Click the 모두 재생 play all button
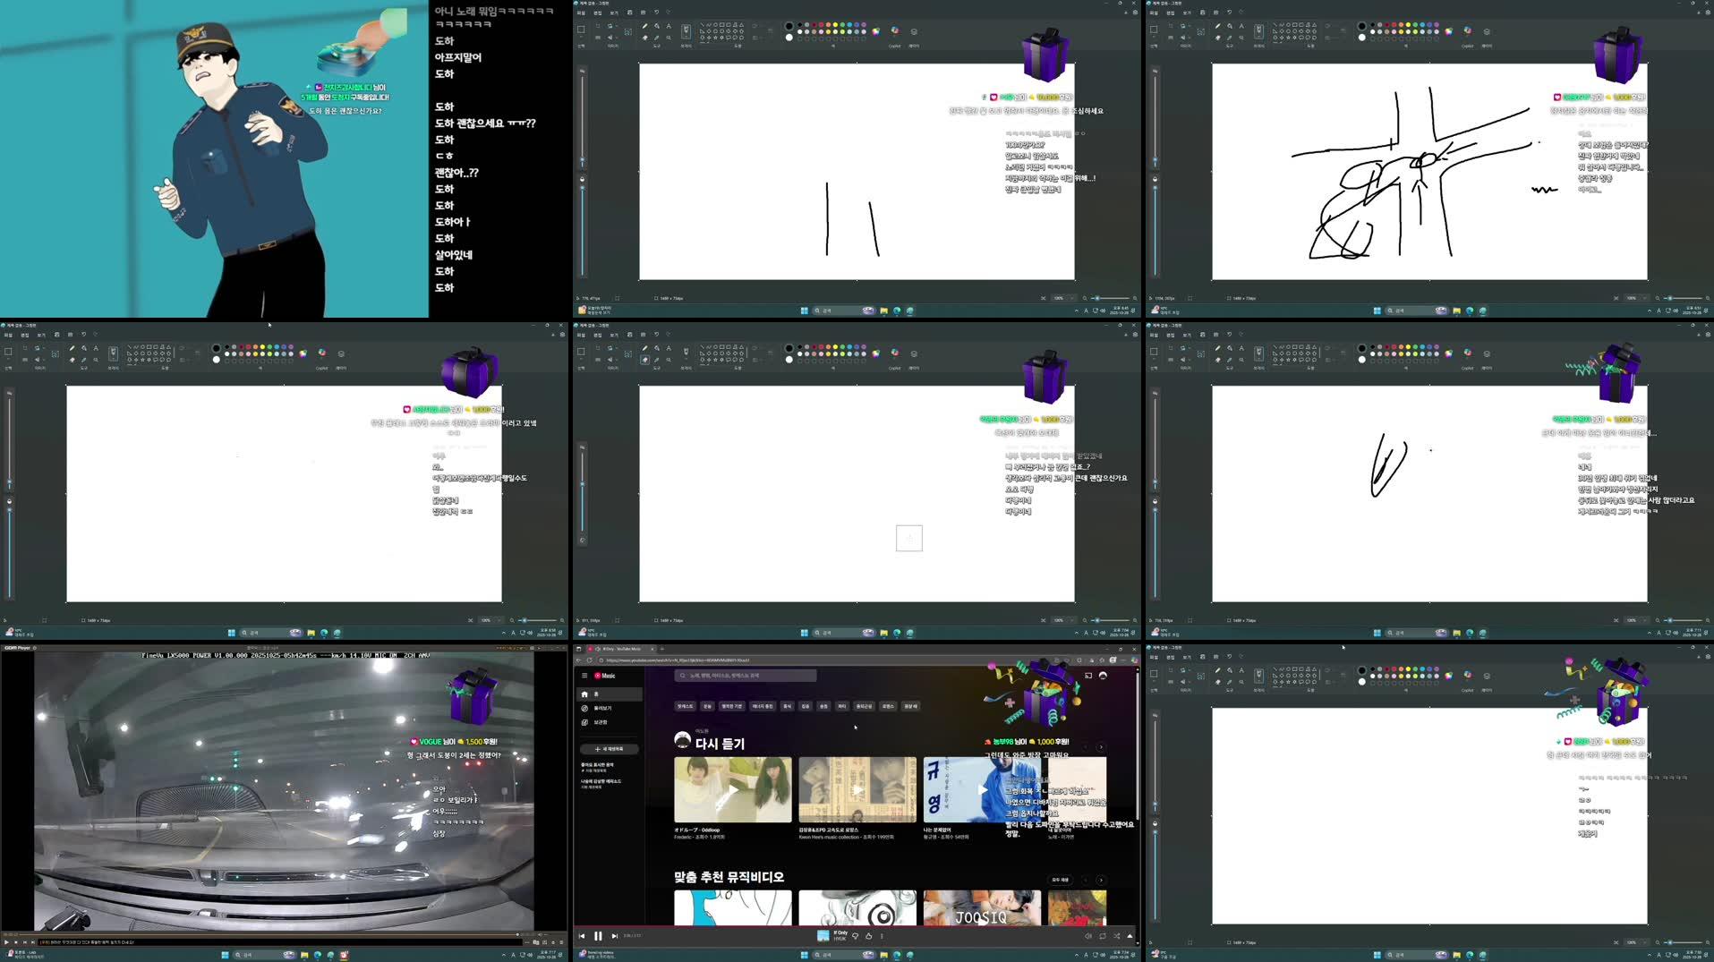The width and height of the screenshot is (1714, 962). coord(1059,880)
